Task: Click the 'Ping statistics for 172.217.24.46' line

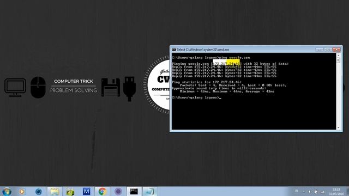Action: (x=207, y=82)
